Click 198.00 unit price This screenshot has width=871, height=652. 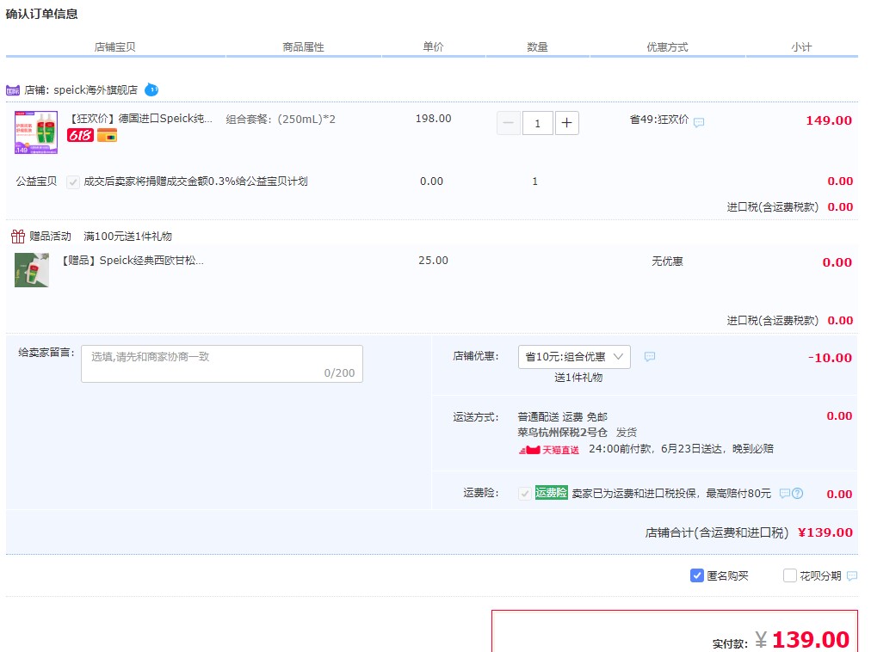(433, 119)
